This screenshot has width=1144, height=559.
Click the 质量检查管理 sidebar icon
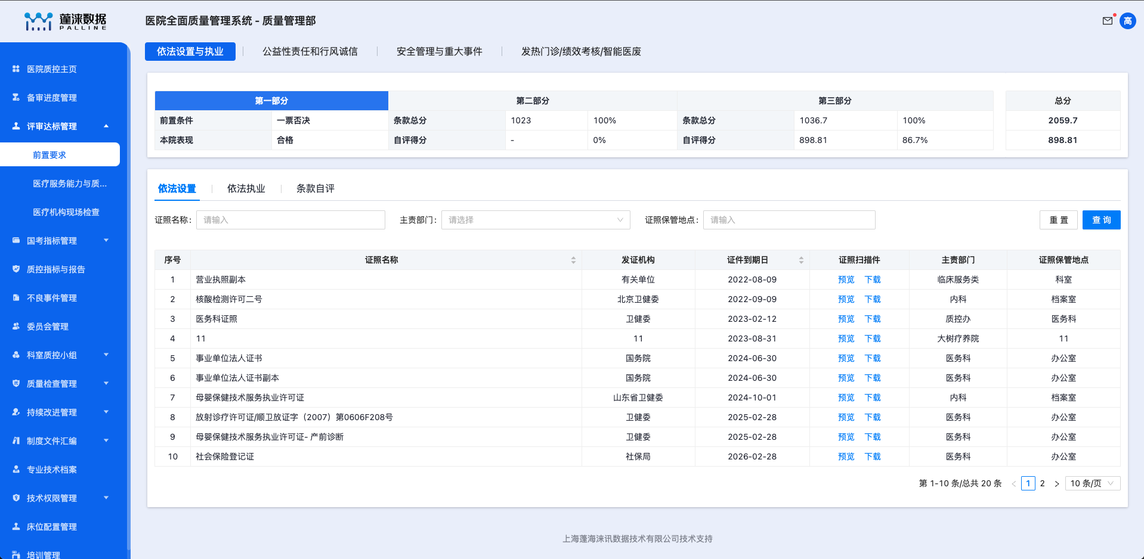(x=16, y=383)
